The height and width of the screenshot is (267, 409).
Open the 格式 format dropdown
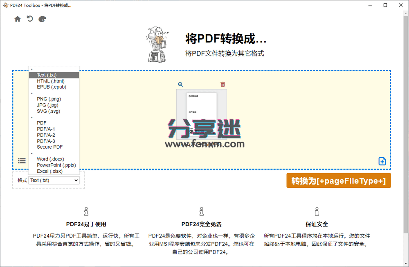pos(54,180)
